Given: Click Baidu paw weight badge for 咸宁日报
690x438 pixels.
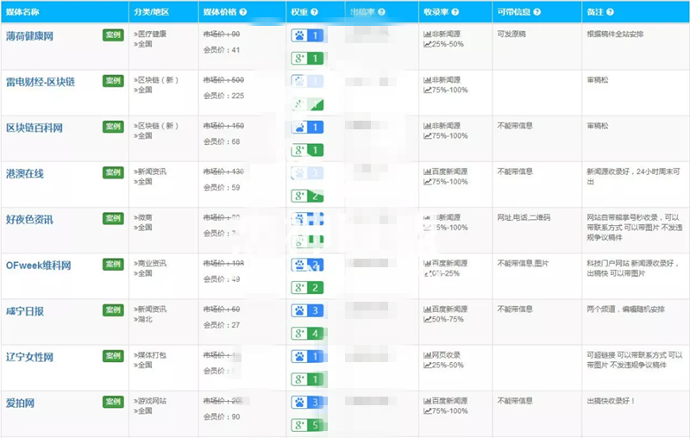Looking at the screenshot, I should [307, 310].
